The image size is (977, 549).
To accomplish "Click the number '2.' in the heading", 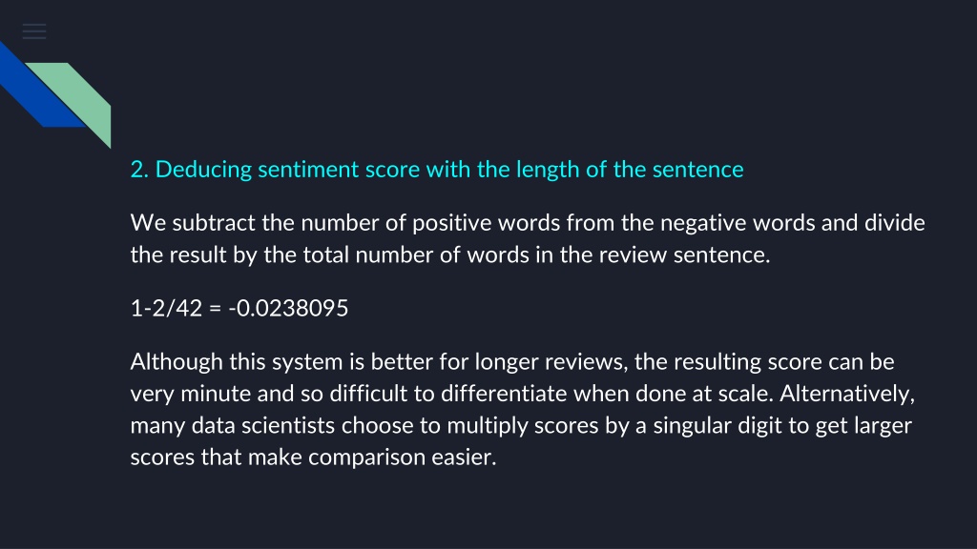I will (x=139, y=170).
